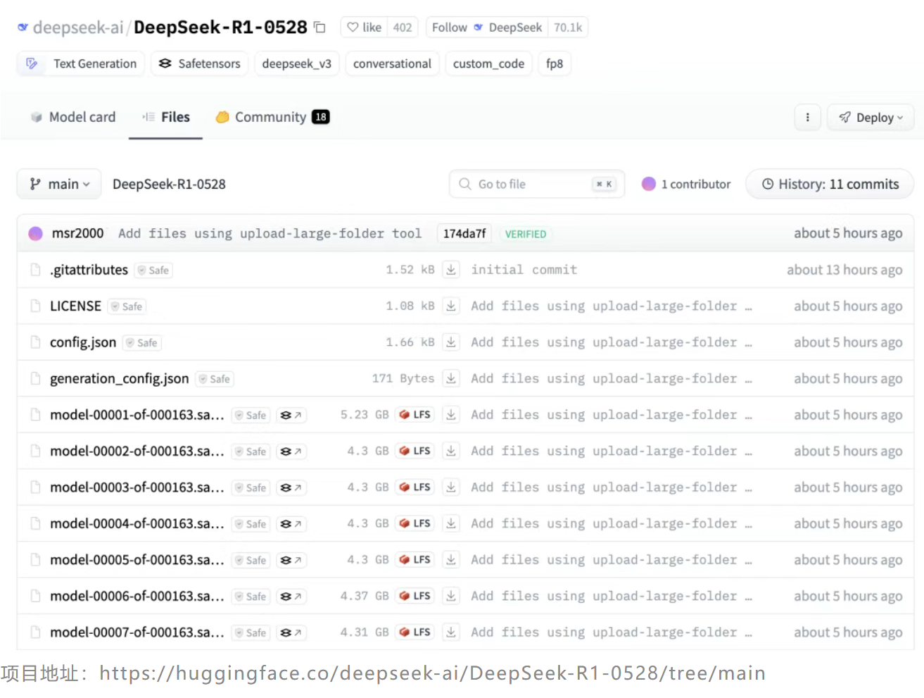Open safetensors viewer icon for model-00003
This screenshot has width=924, height=698.
[291, 487]
